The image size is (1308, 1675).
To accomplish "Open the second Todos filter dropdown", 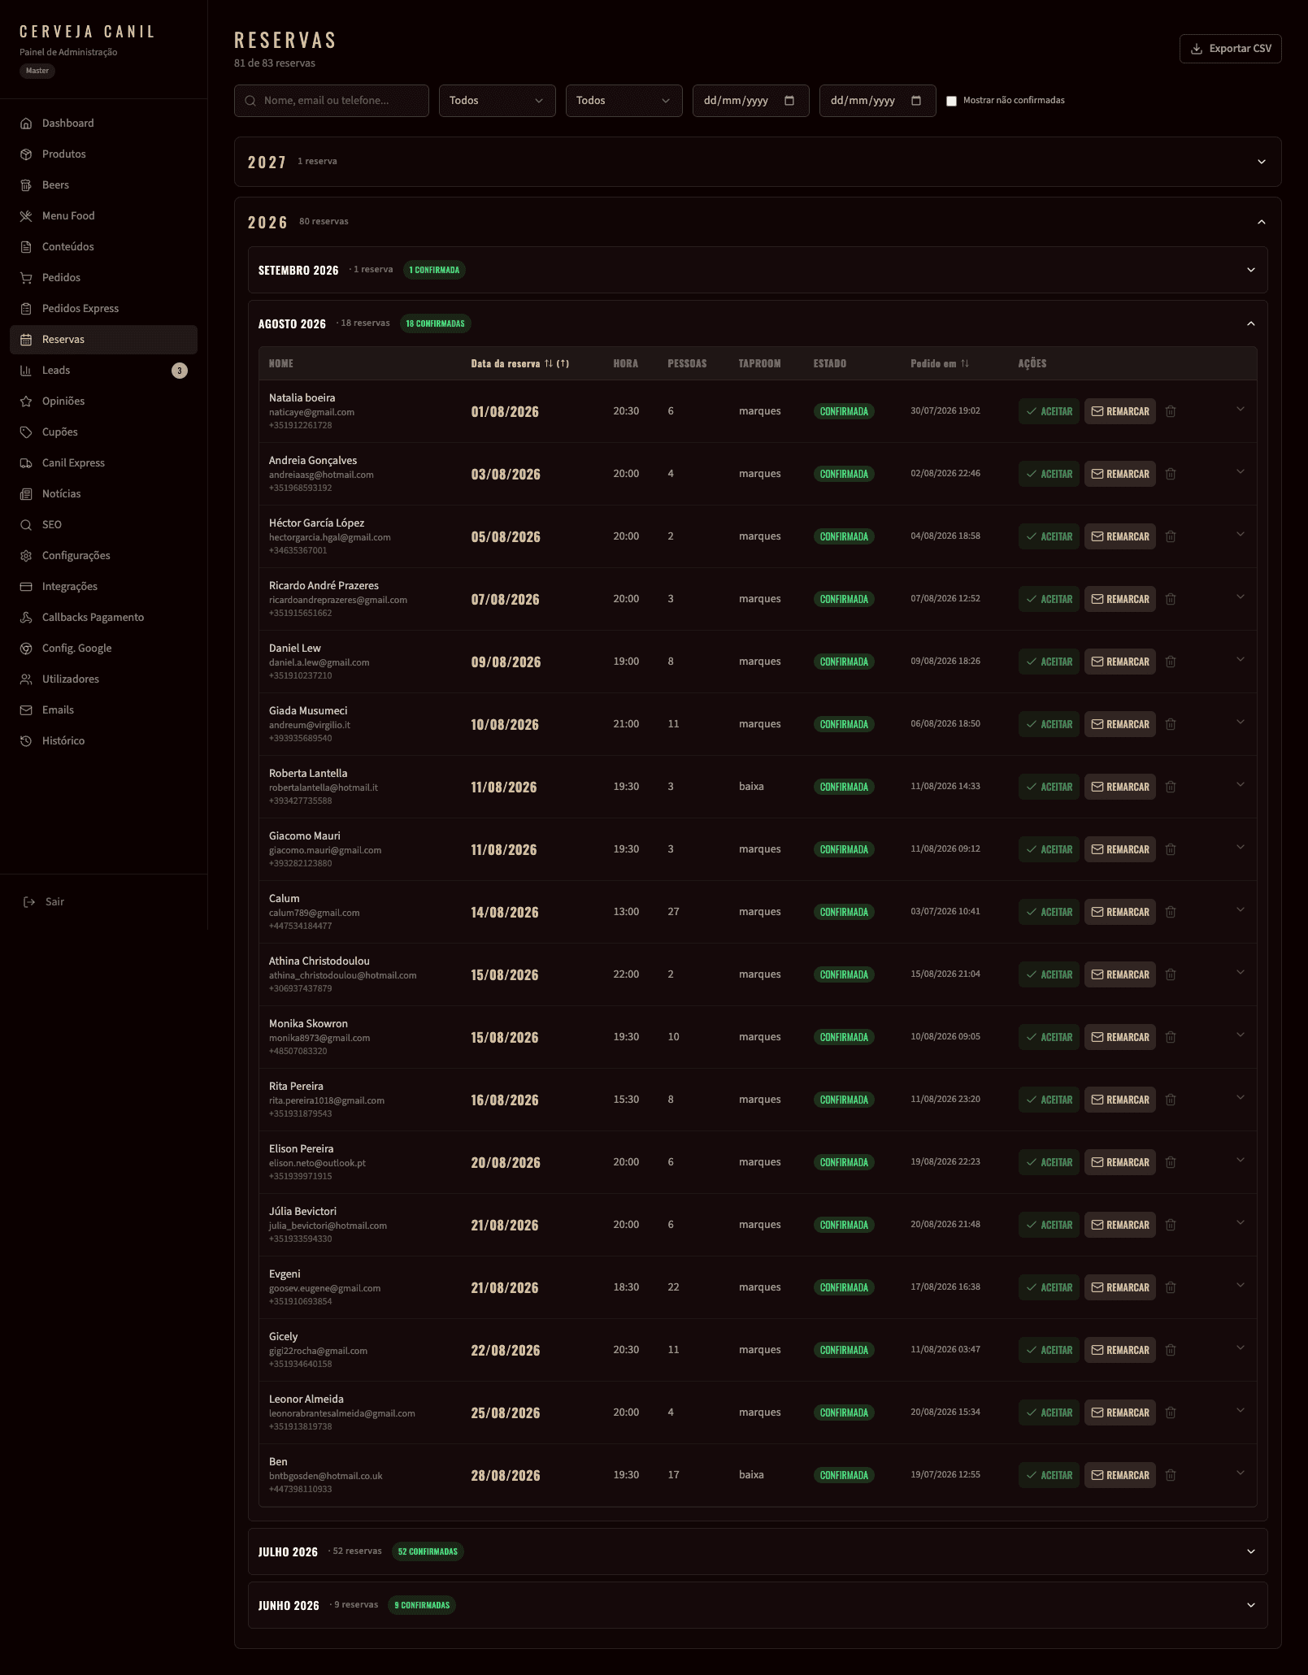I will click(624, 101).
